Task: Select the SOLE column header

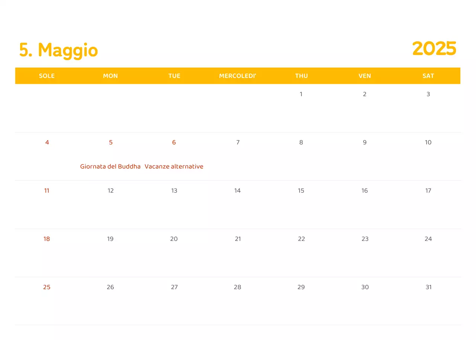Action: [x=47, y=76]
